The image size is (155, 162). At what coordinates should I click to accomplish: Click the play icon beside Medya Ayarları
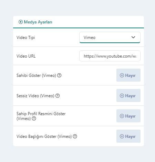[x=21, y=22]
